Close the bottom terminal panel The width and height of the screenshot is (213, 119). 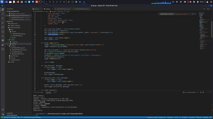point(210,93)
